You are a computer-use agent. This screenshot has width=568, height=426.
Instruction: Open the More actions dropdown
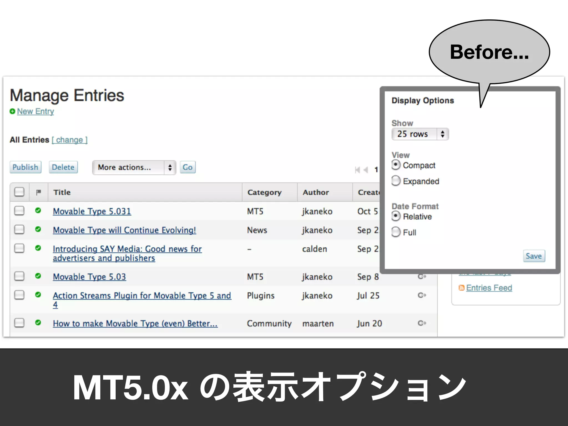(x=134, y=168)
